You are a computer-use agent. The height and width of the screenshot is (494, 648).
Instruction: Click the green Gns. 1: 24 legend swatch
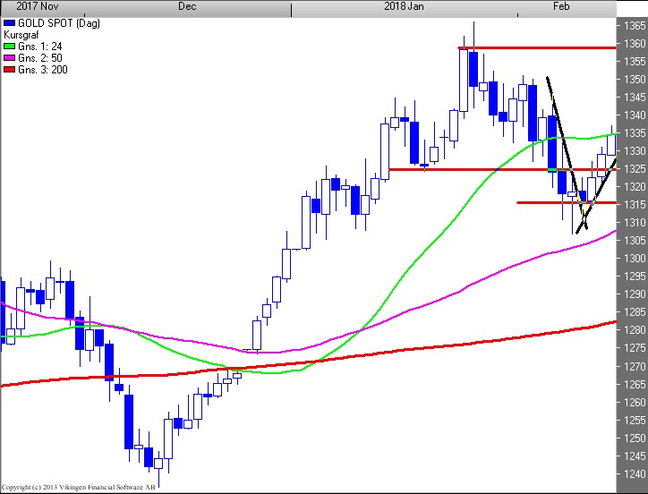click(8, 45)
